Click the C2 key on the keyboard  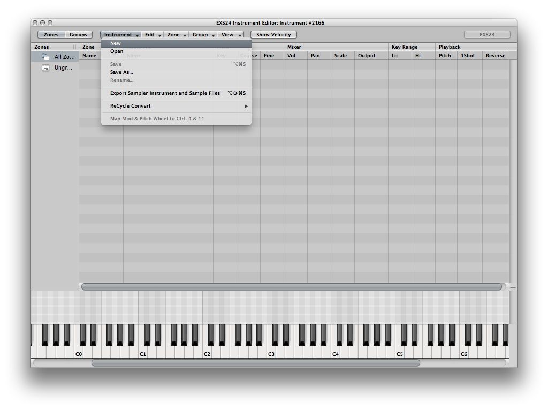(x=207, y=352)
